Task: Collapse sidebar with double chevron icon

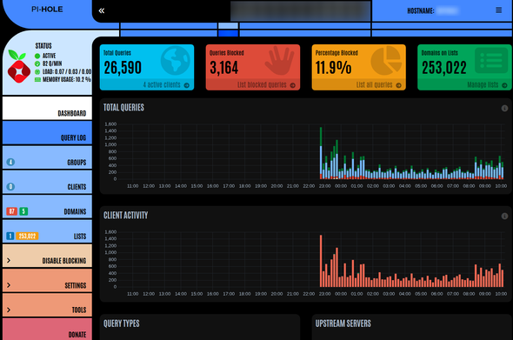Action: point(102,10)
